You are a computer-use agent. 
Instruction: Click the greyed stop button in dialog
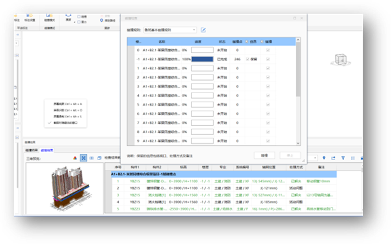tap(290, 155)
